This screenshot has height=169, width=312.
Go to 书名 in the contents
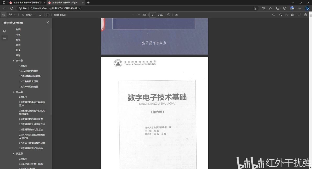[18, 35]
